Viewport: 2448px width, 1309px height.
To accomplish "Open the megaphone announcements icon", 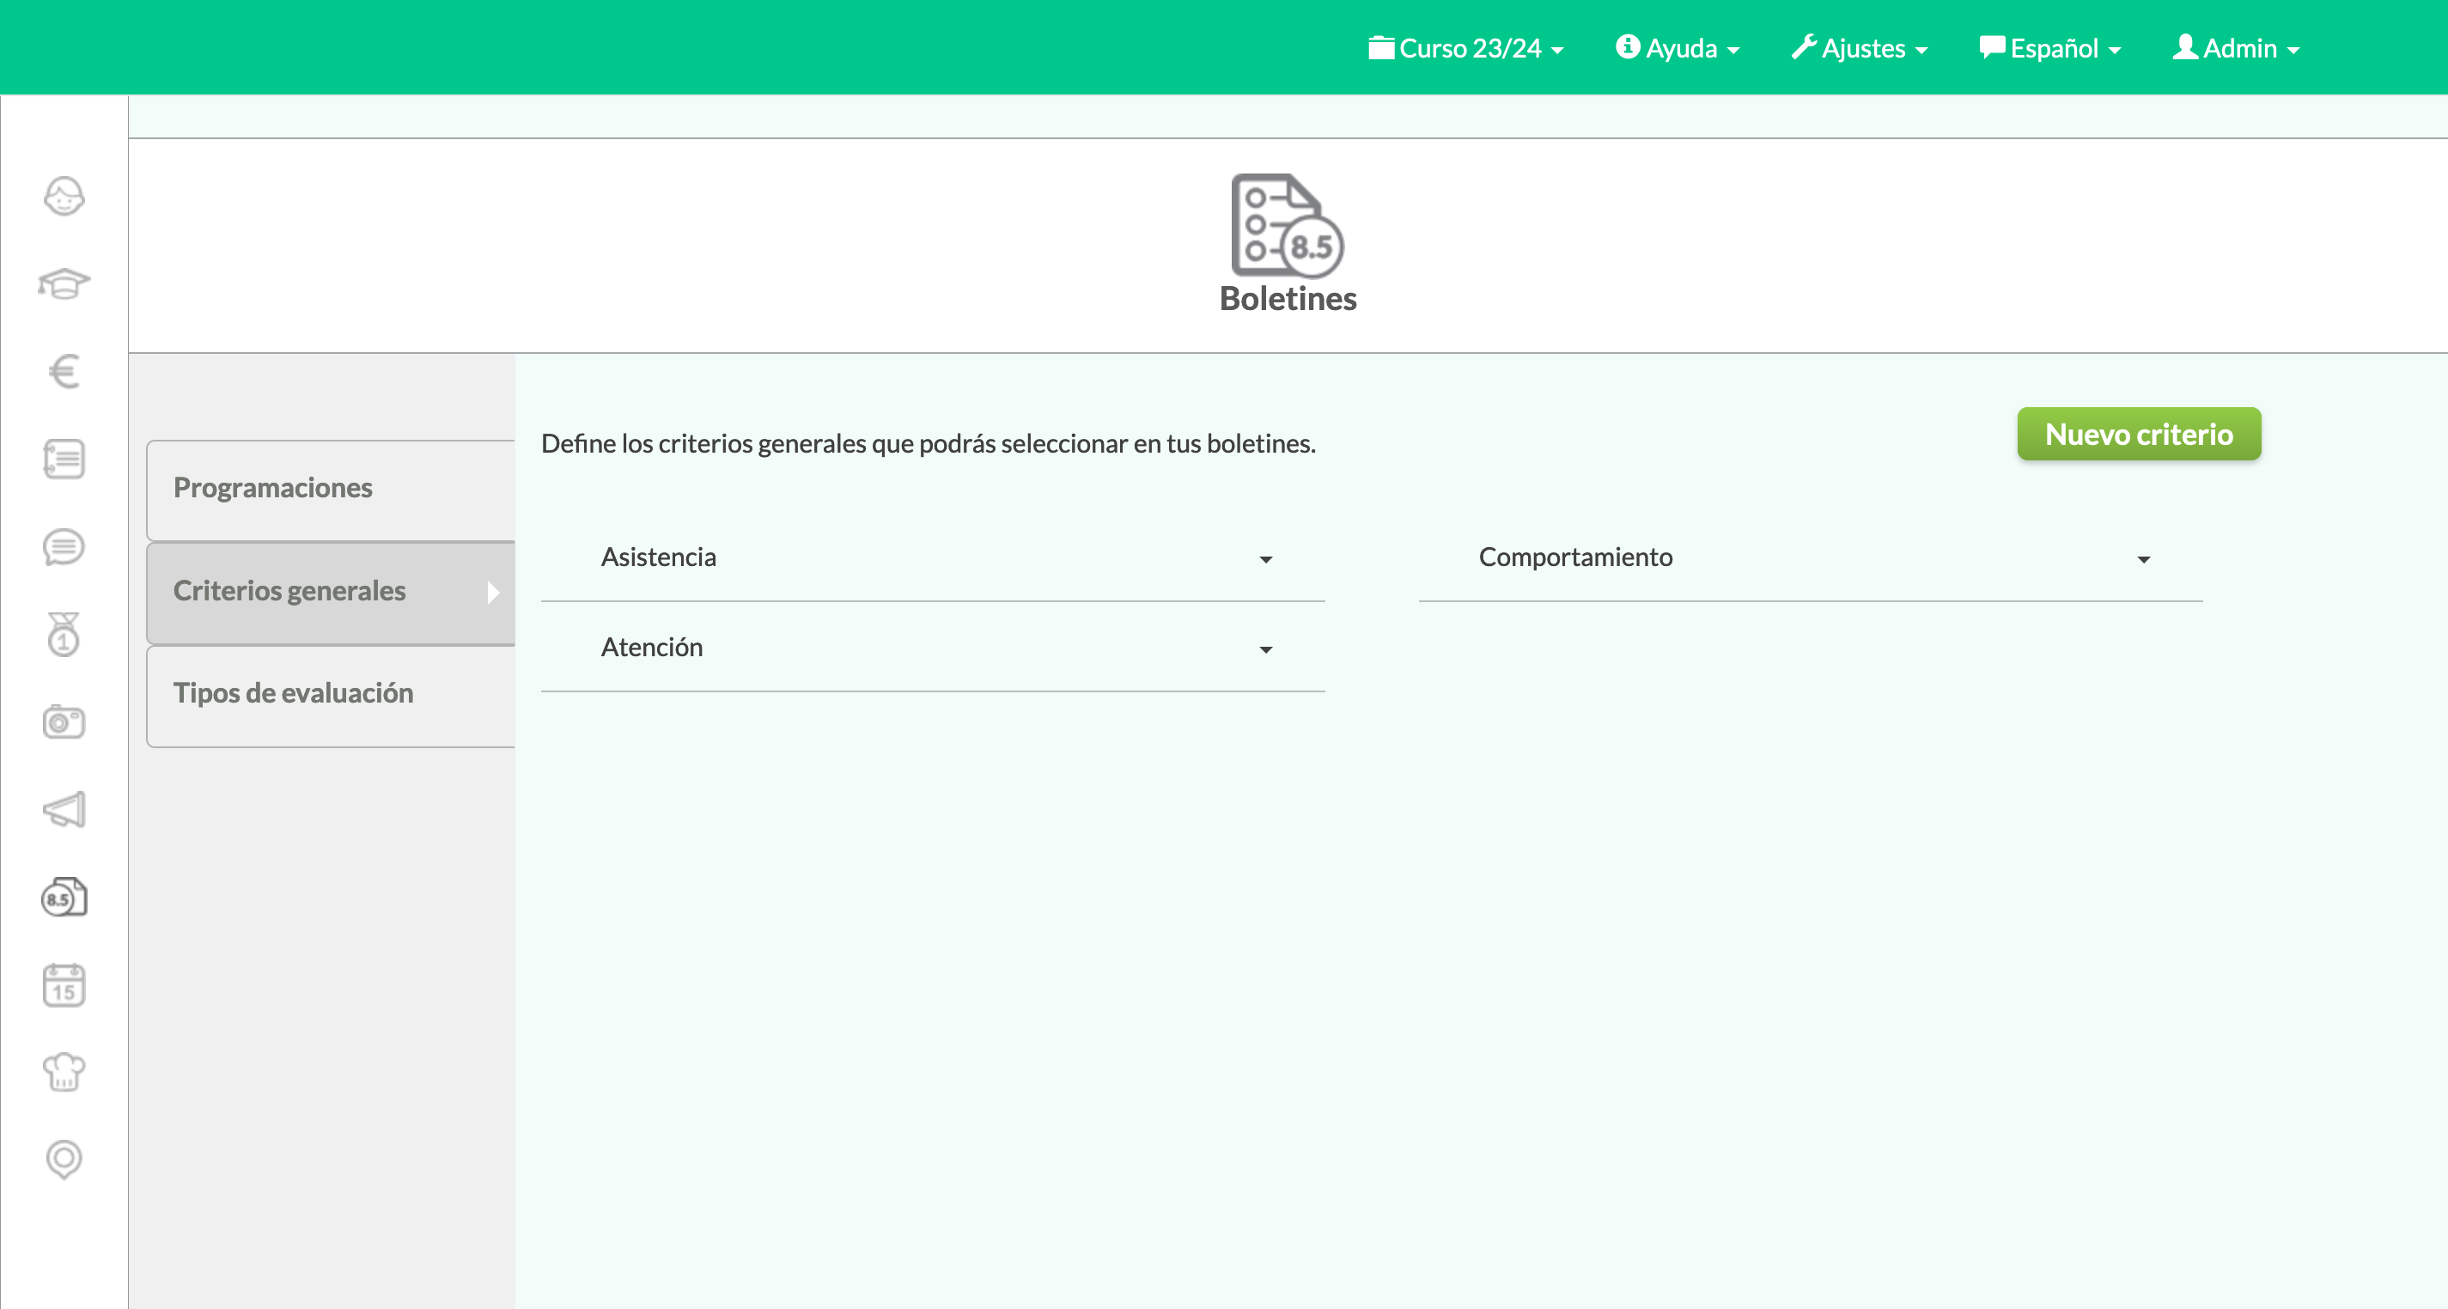I will pos(64,809).
